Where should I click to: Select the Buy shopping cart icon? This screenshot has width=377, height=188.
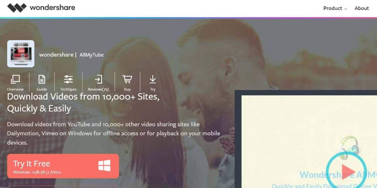point(127,79)
